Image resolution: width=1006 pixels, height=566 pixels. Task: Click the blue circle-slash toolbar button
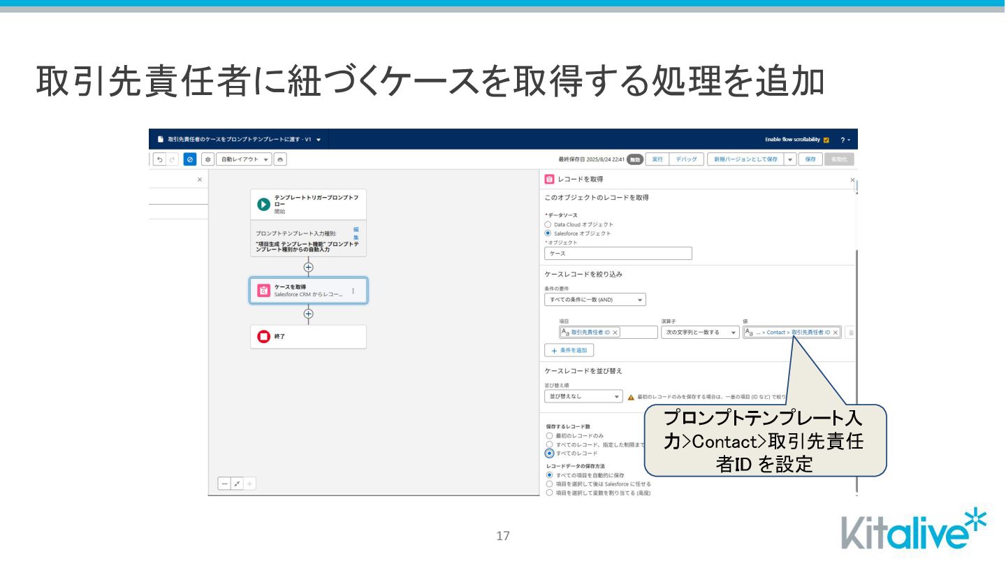[190, 159]
